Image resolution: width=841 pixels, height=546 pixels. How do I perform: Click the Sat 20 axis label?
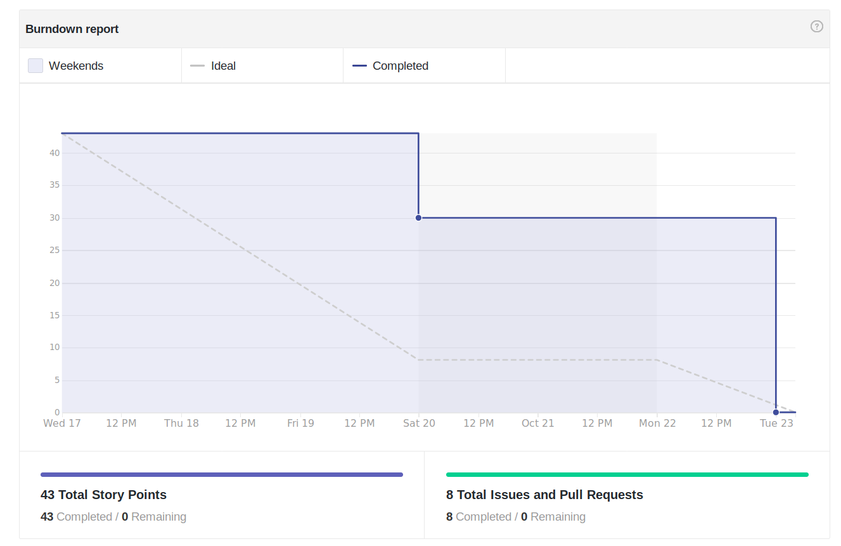click(419, 423)
